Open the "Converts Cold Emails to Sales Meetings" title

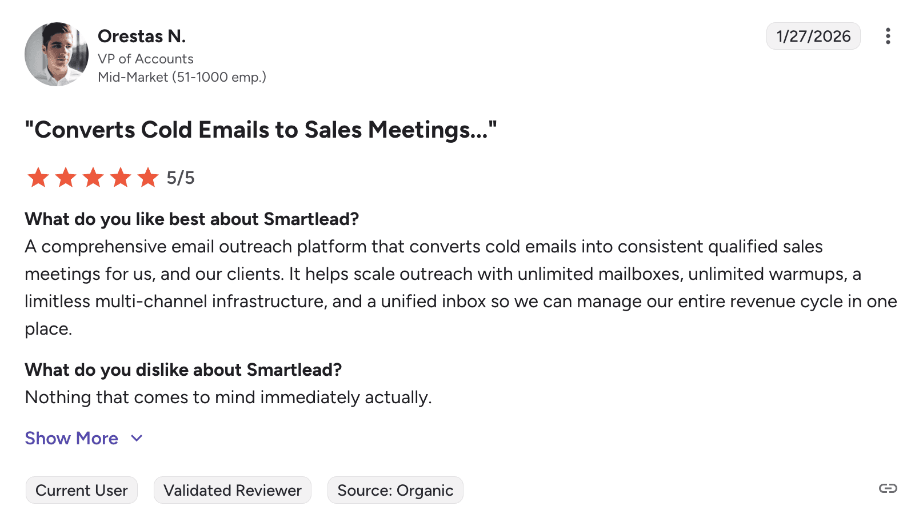pos(261,130)
